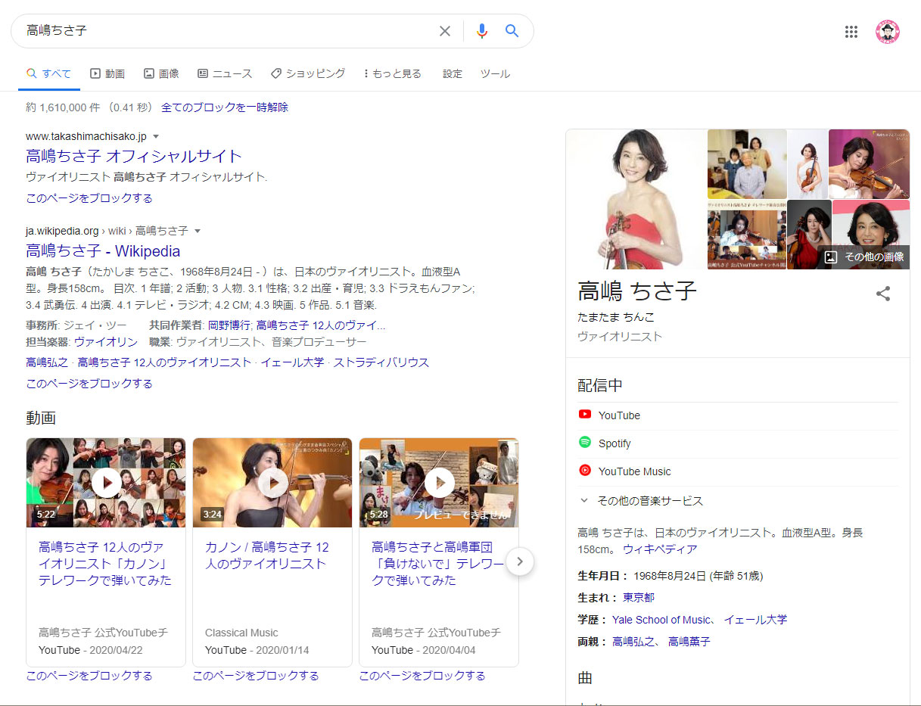Open the ウィキペディア link in panel description
Image resolution: width=921 pixels, height=706 pixels.
coord(660,549)
